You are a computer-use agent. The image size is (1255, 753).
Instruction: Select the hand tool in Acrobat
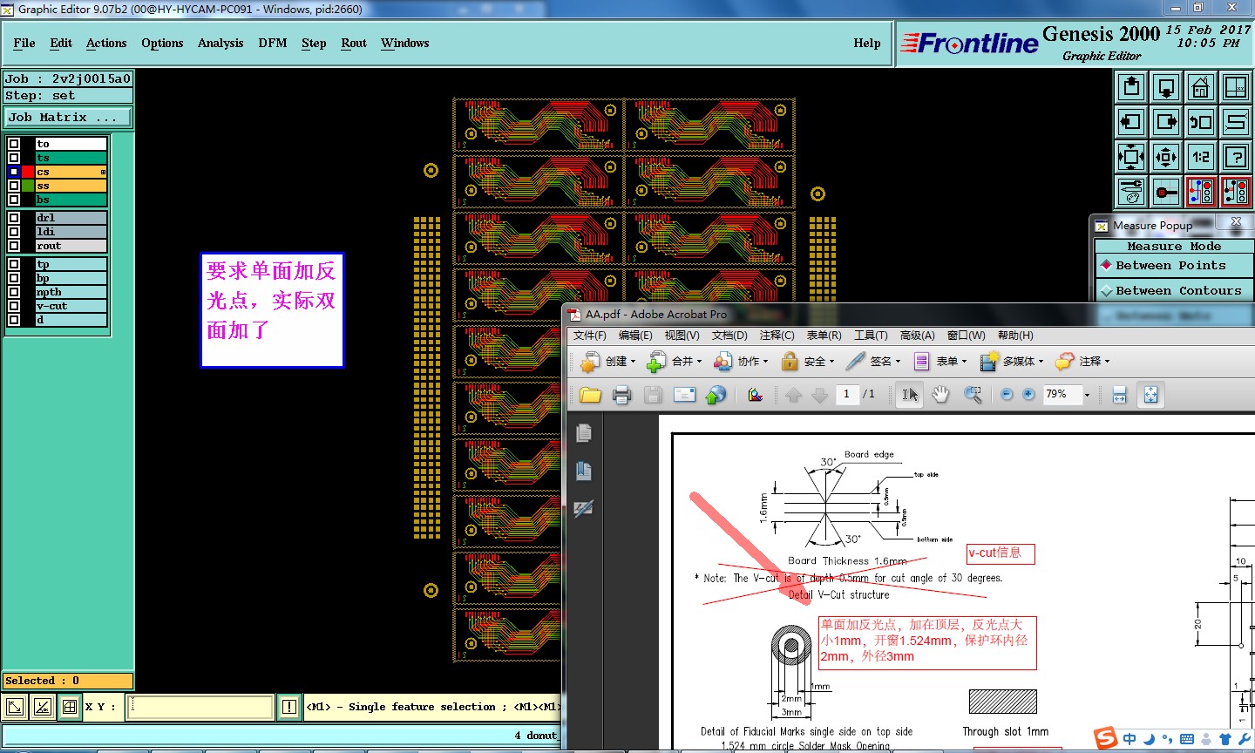click(940, 395)
